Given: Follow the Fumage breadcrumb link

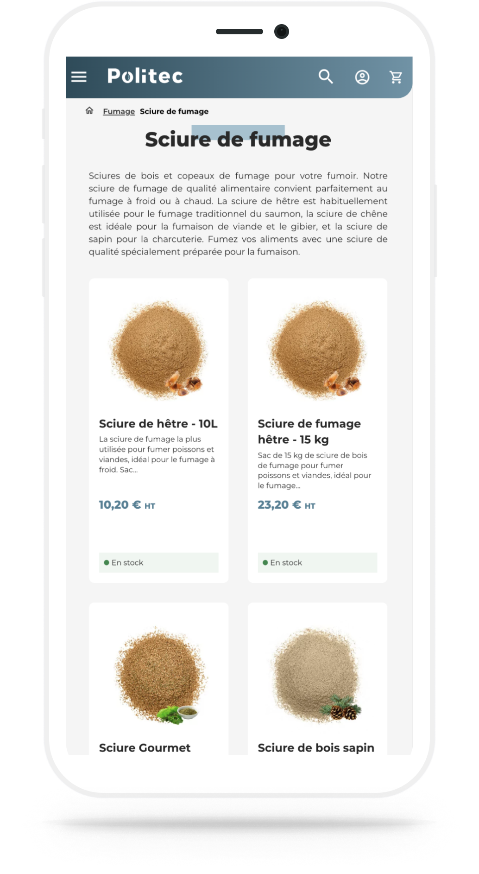Looking at the screenshot, I should (119, 111).
